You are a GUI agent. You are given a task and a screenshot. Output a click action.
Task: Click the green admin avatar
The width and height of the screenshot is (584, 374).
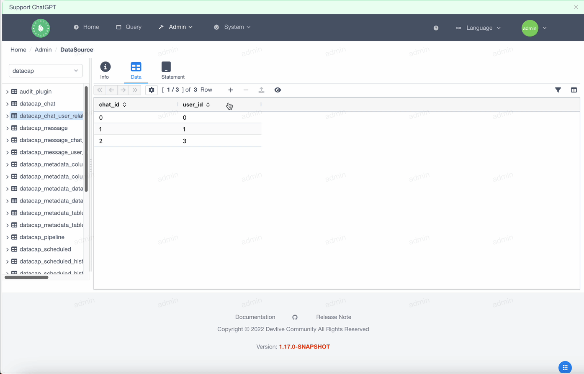pos(530,28)
